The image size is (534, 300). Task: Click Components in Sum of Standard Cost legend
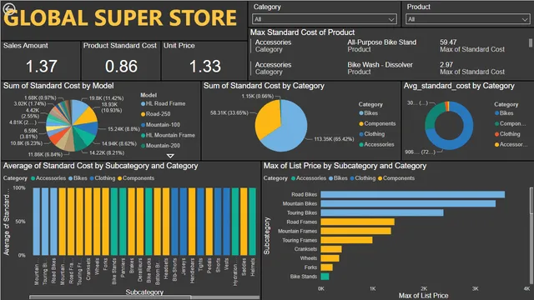tap(377, 123)
